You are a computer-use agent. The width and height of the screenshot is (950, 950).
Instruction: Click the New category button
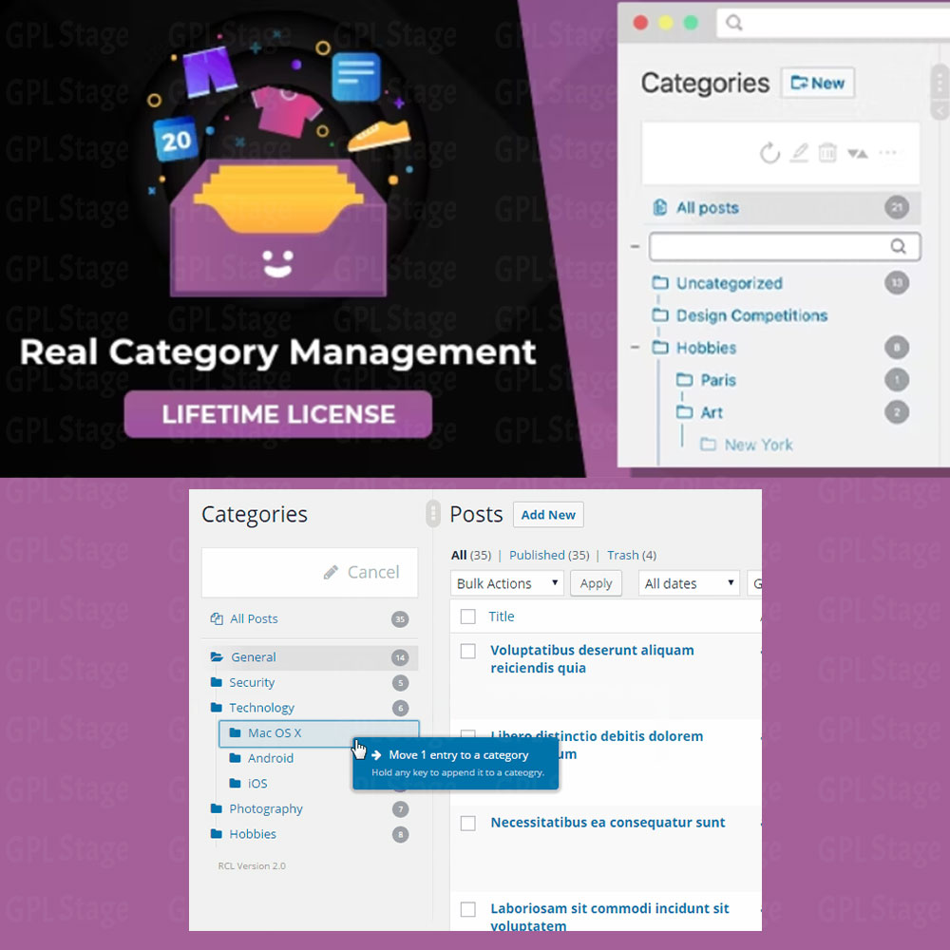click(x=817, y=83)
